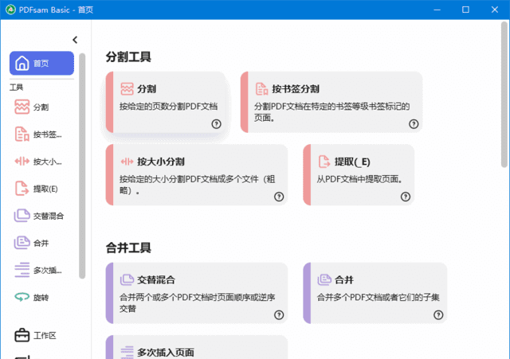Image resolution: width=510 pixels, height=359 pixels.
Task: Click description 从PDF文档中提取页面。
Action: (x=360, y=179)
